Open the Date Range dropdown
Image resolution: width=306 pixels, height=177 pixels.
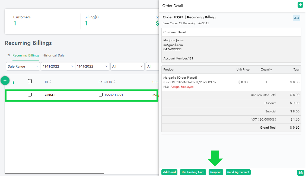[x=23, y=66]
